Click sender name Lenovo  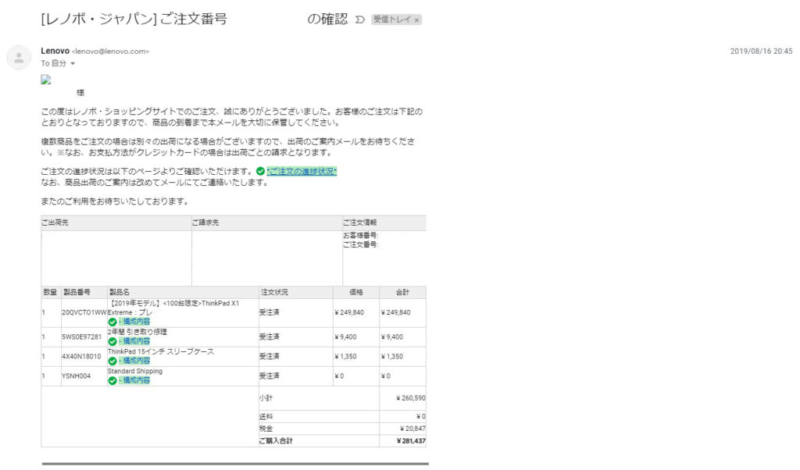point(55,51)
